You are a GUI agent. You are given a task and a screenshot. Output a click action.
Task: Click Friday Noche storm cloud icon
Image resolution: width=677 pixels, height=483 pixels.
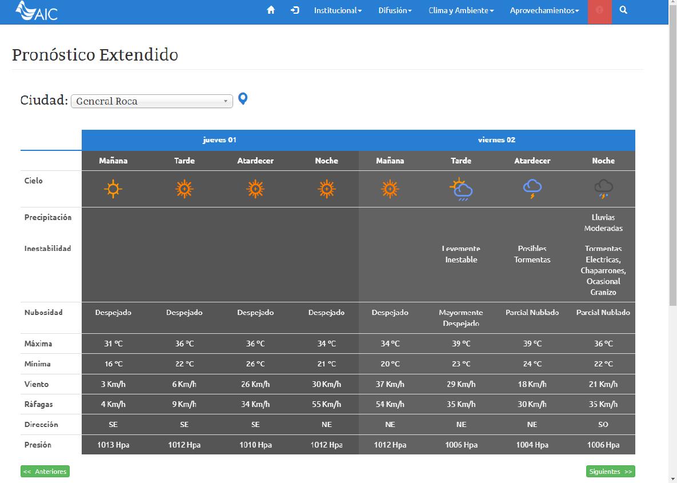click(x=603, y=189)
